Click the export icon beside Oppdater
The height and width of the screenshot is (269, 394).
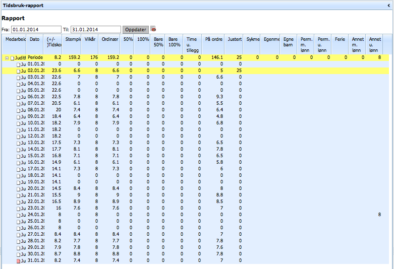click(153, 29)
